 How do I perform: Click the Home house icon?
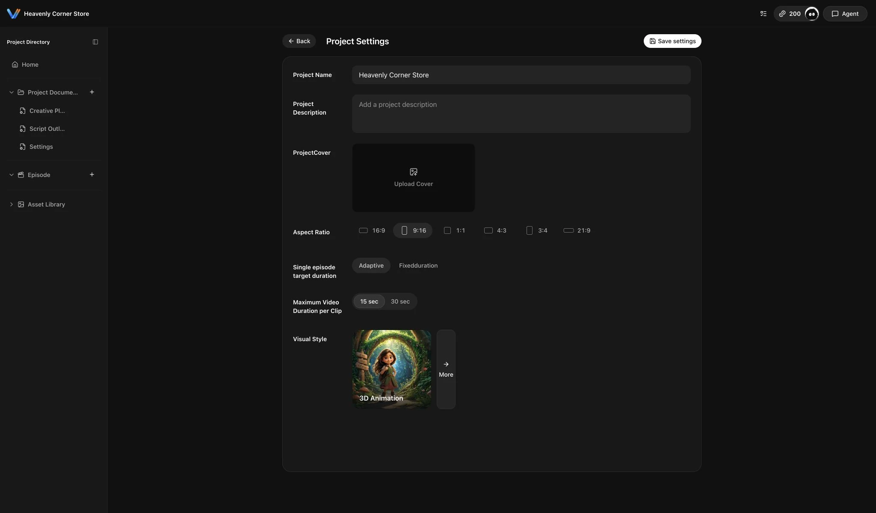click(15, 65)
